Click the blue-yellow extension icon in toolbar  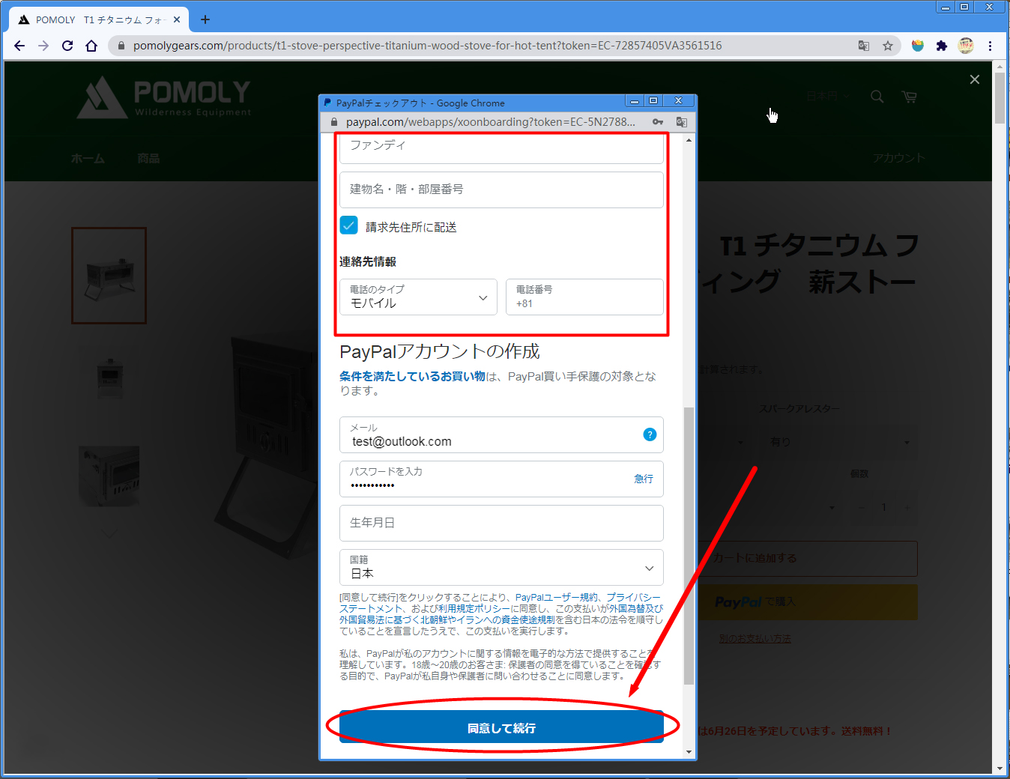coord(918,46)
